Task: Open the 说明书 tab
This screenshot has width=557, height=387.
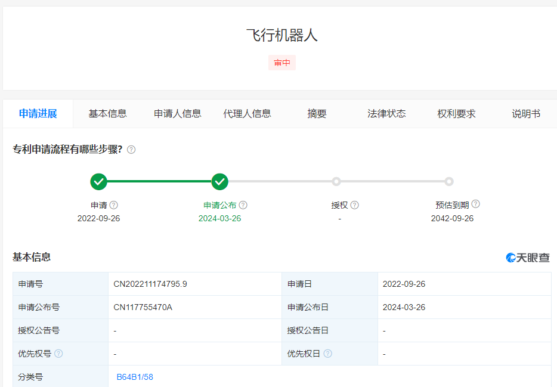Action: [x=526, y=114]
